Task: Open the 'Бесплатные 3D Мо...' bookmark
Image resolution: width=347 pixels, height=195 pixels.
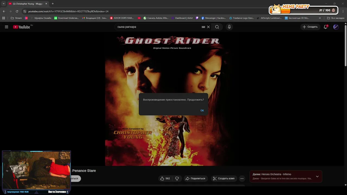Action: tap(297, 18)
